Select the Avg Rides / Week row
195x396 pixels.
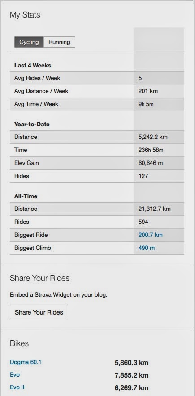(97, 78)
